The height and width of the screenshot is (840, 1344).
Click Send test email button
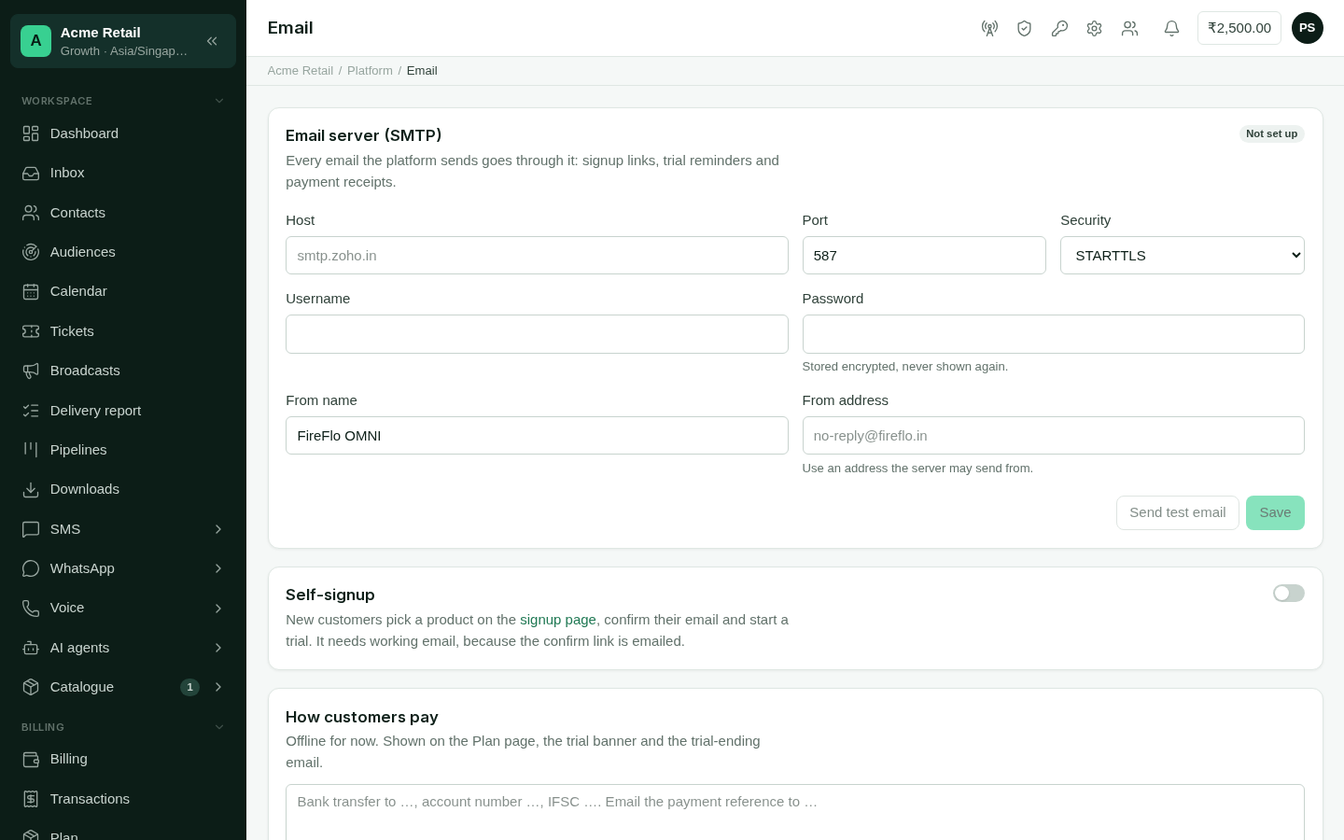click(x=1177, y=512)
